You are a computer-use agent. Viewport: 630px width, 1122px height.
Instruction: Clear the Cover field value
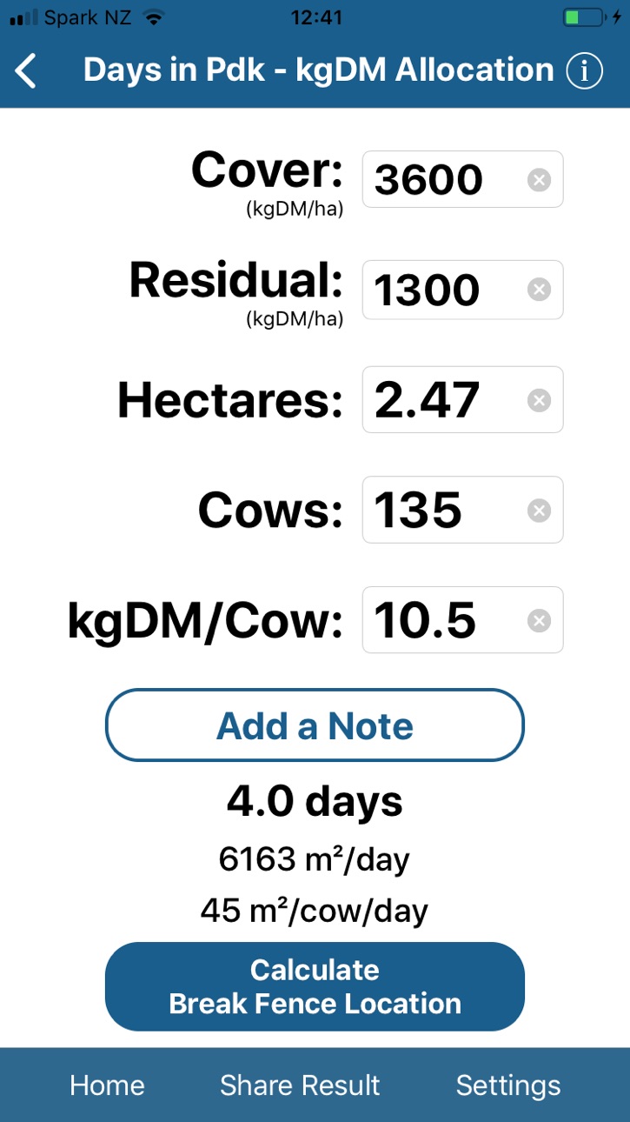pos(539,180)
